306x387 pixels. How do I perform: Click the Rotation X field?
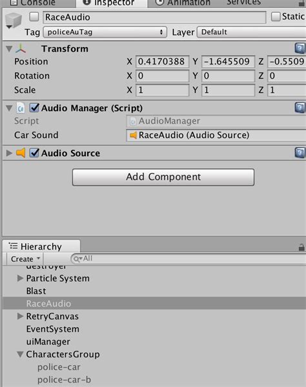point(162,75)
